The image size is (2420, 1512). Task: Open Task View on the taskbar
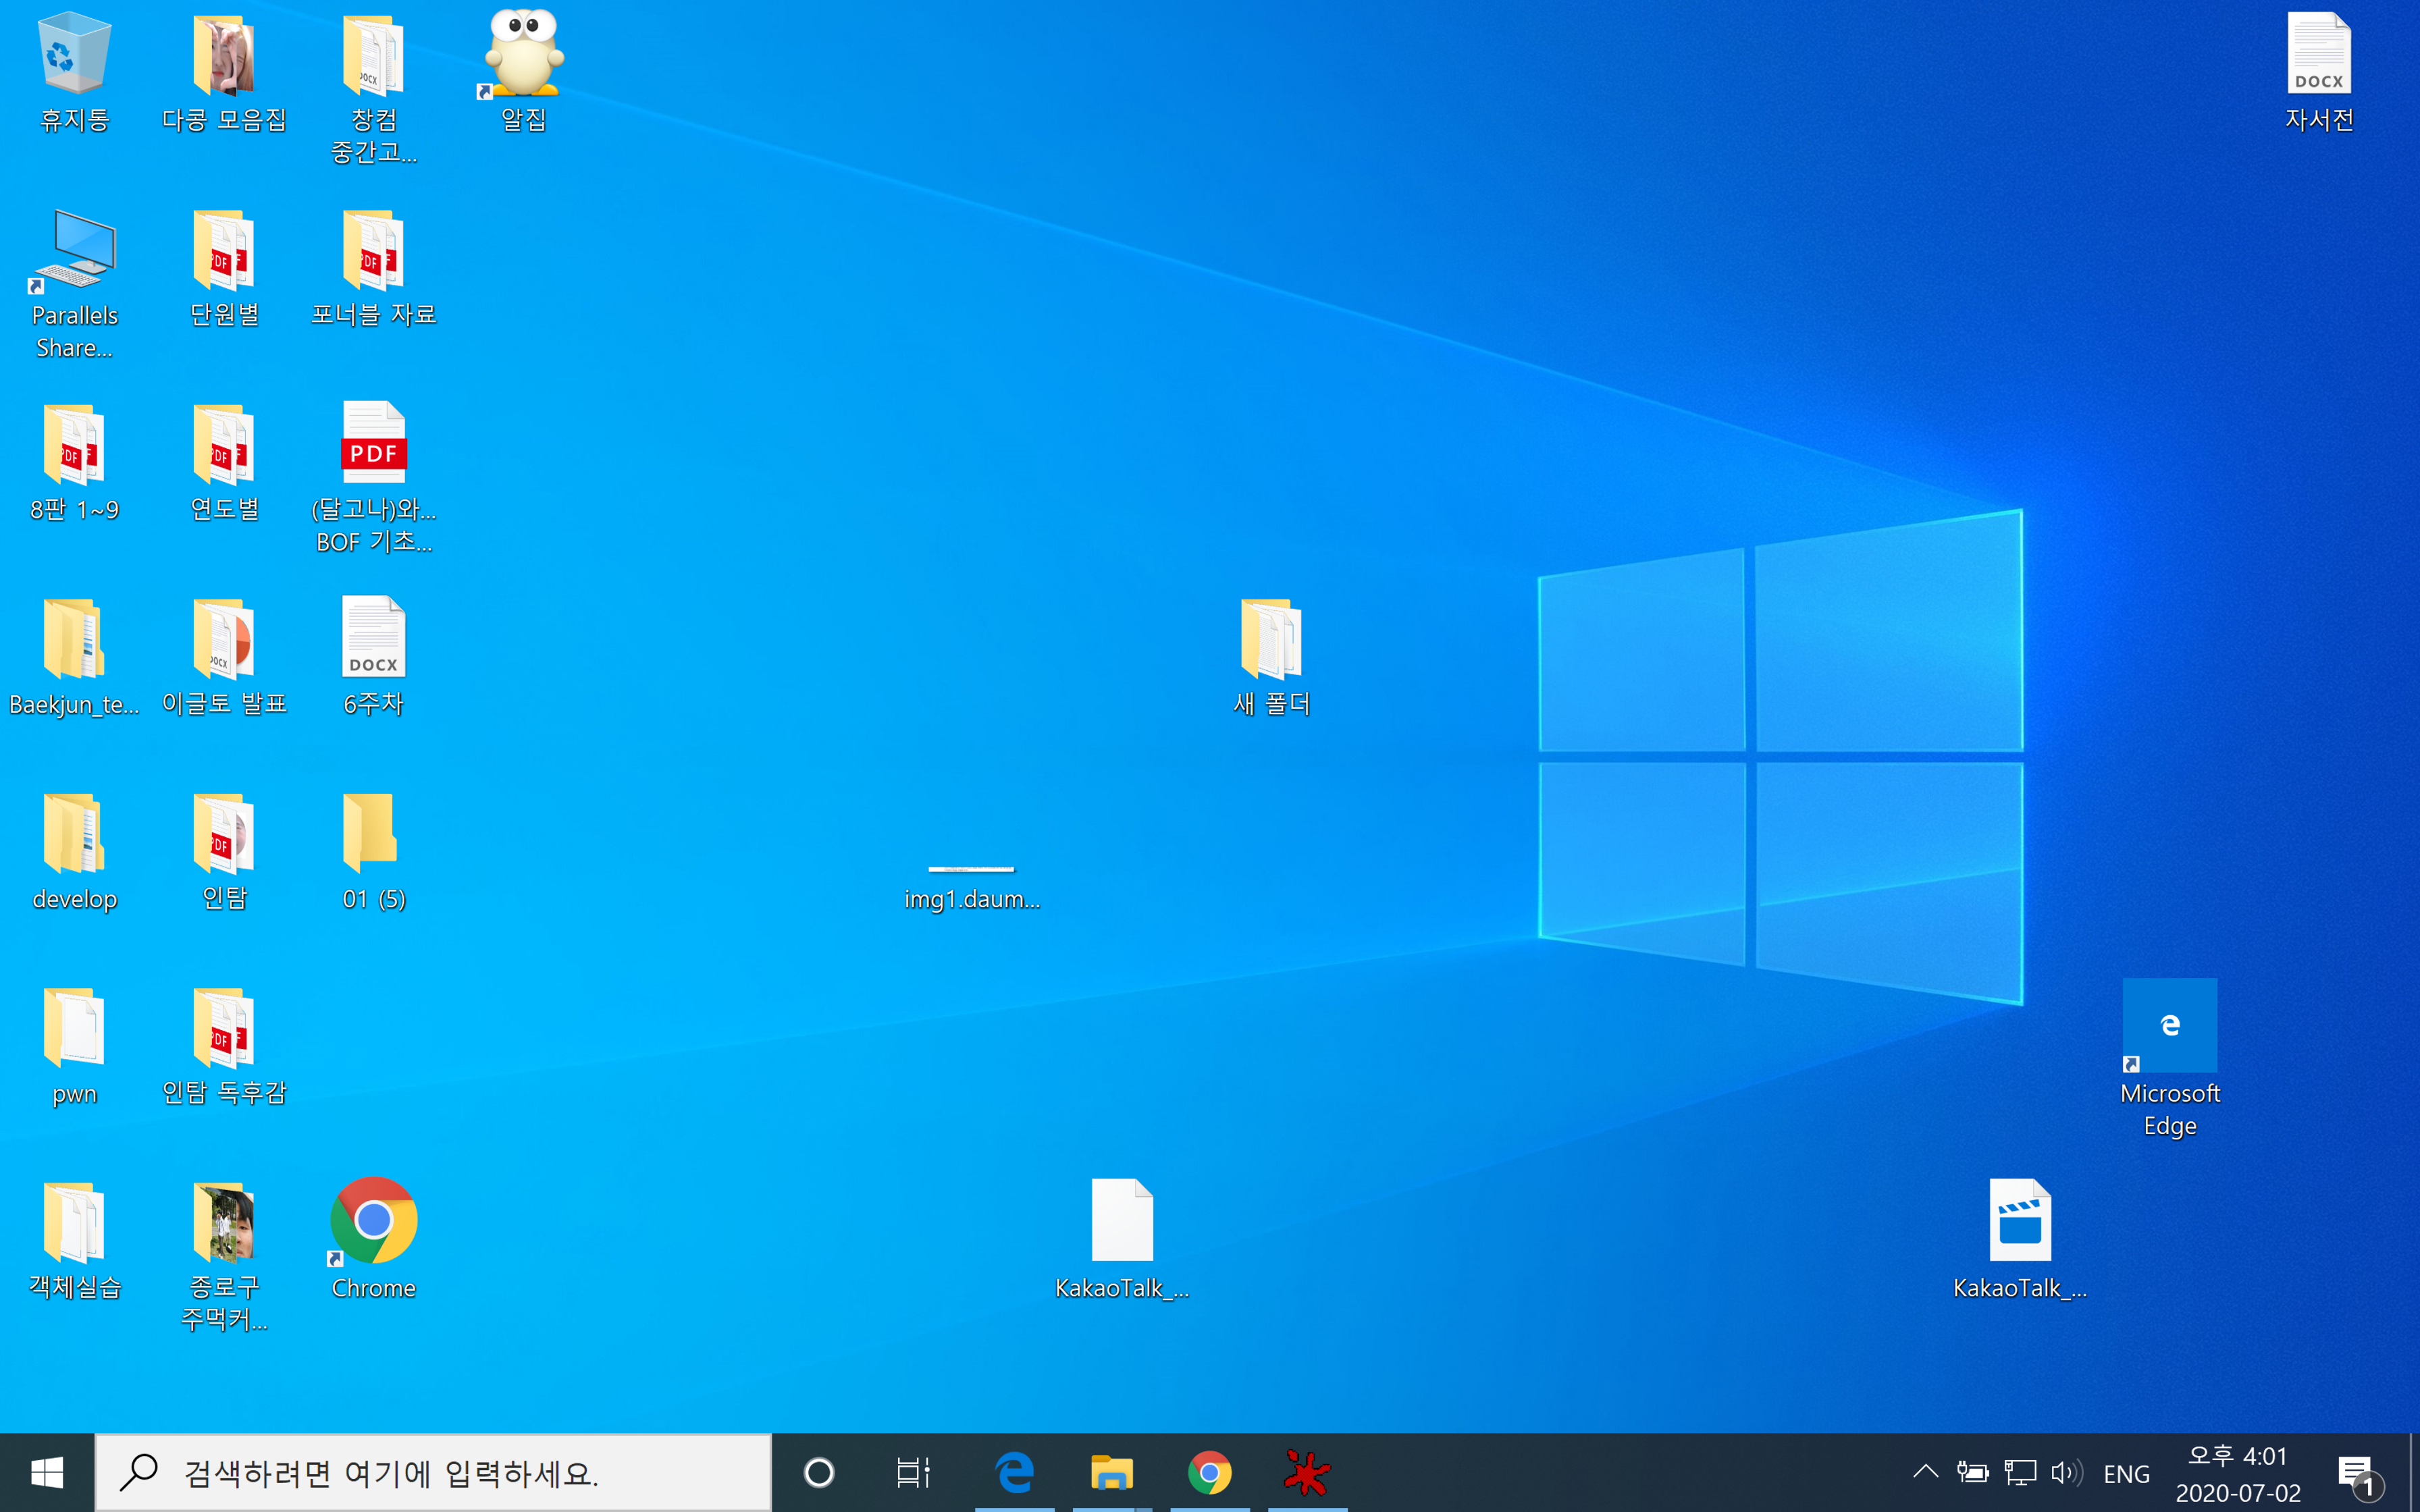(912, 1472)
